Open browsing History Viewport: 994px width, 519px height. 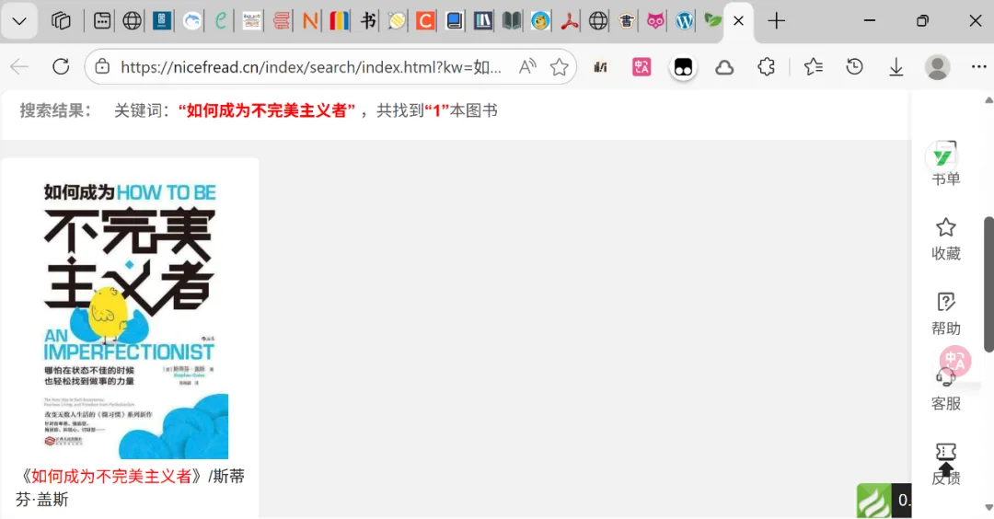tap(854, 66)
